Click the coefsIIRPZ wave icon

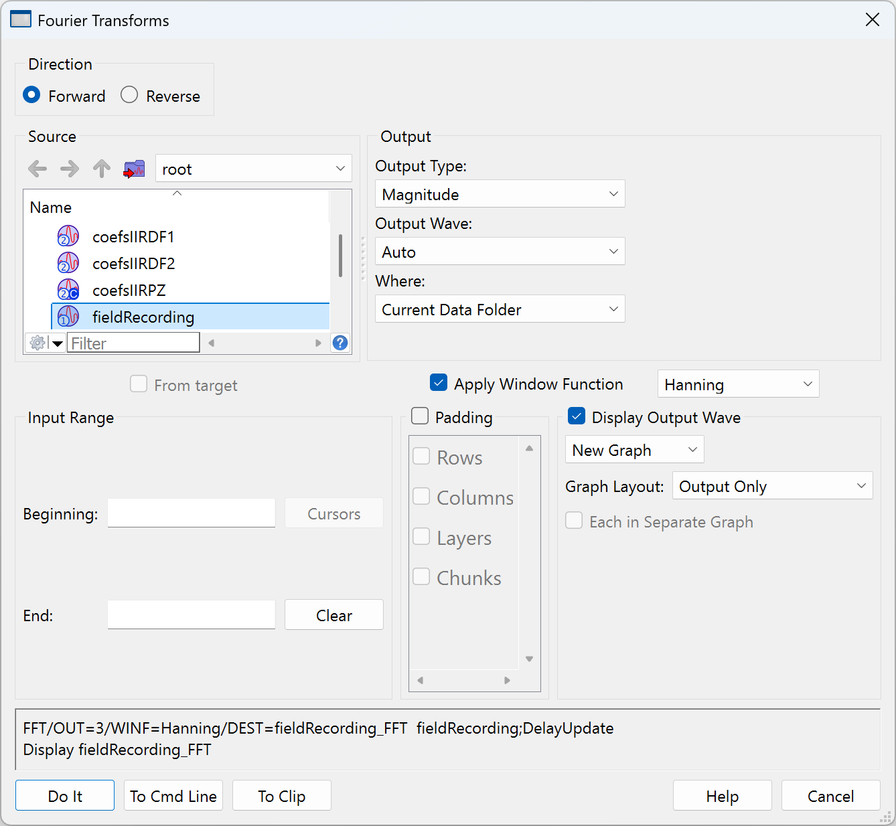(68, 290)
